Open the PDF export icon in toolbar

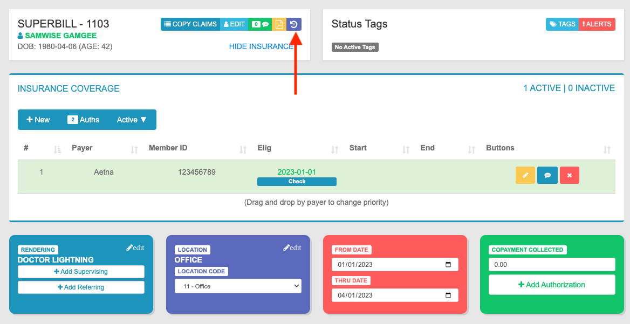[279, 24]
